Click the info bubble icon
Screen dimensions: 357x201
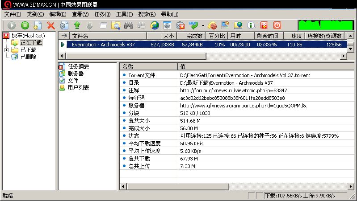[x=251, y=25]
